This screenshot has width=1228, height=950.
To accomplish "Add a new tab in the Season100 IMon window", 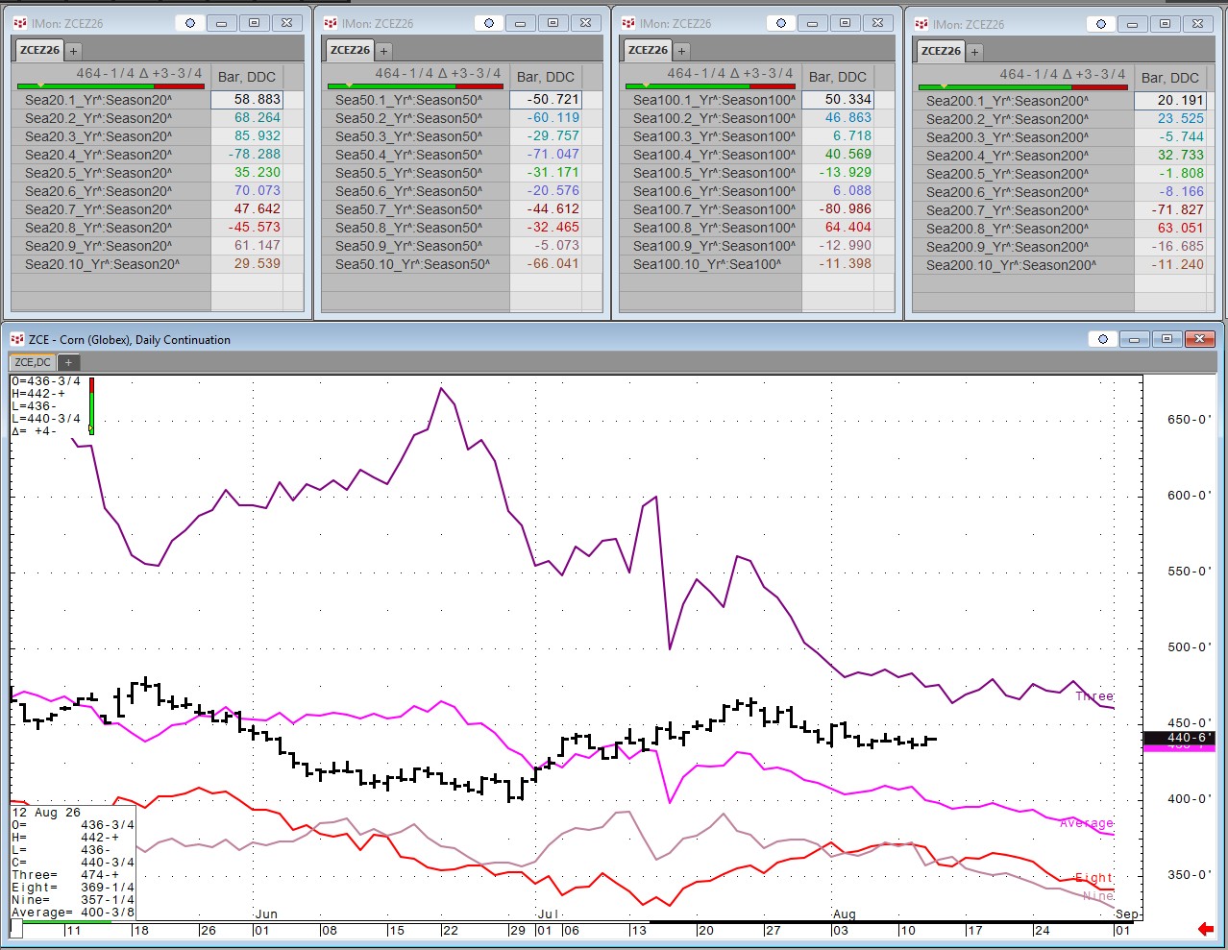I will tap(681, 50).
